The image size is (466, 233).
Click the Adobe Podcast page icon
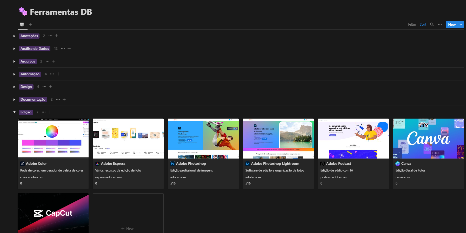coord(323,164)
